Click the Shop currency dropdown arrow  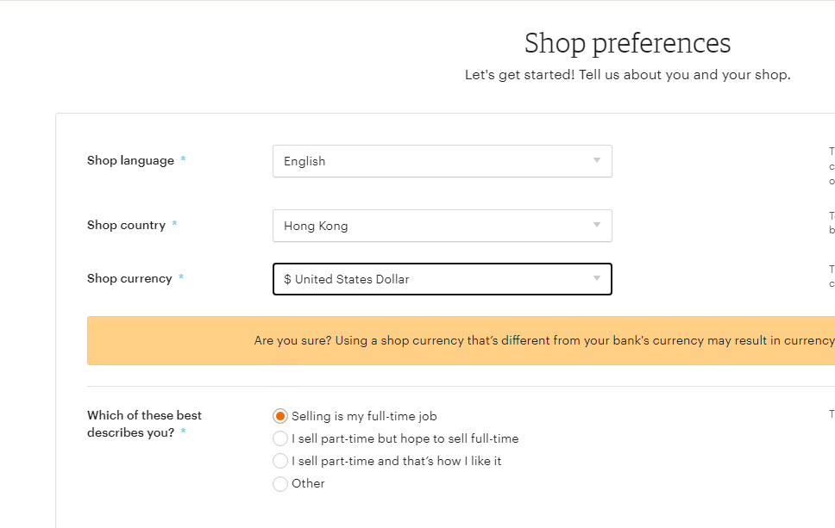point(596,279)
